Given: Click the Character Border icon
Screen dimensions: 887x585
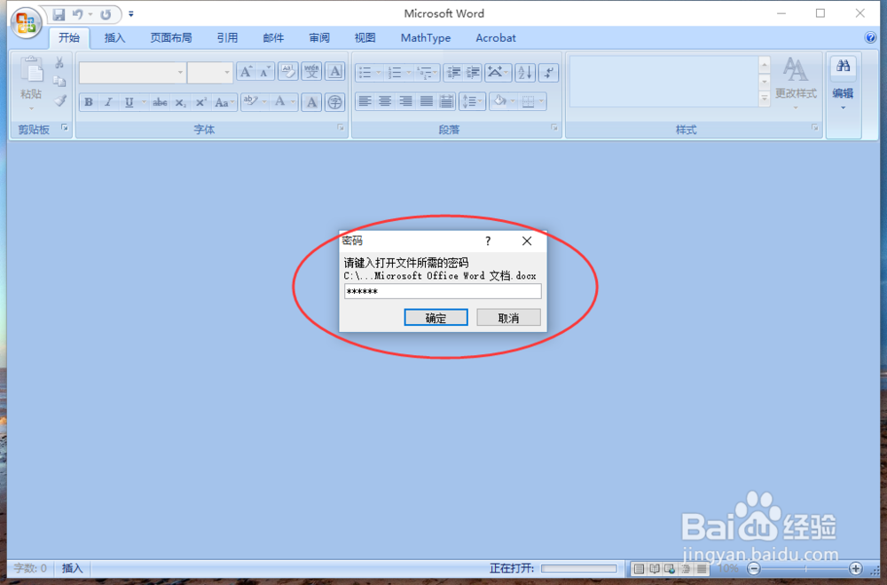Looking at the screenshot, I should pos(335,72).
